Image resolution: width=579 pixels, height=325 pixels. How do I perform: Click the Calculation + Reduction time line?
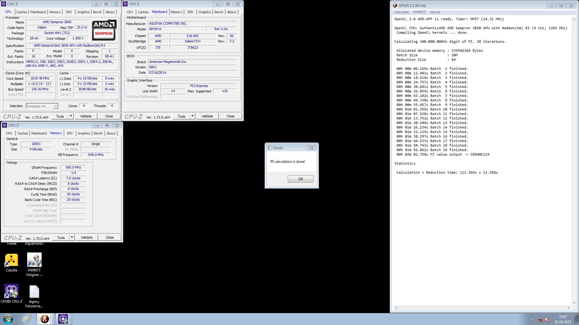[x=447, y=172]
